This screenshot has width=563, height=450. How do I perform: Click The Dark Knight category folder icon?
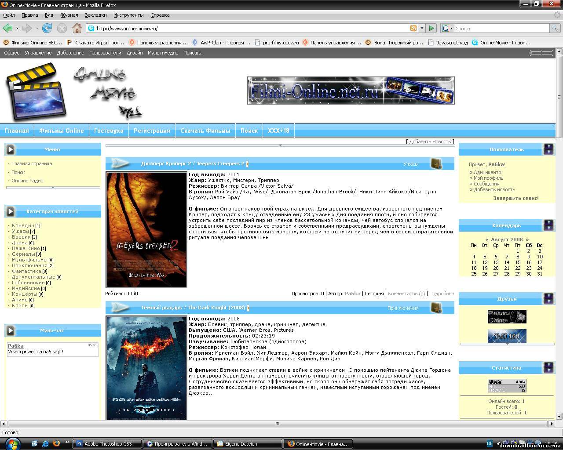tap(436, 308)
